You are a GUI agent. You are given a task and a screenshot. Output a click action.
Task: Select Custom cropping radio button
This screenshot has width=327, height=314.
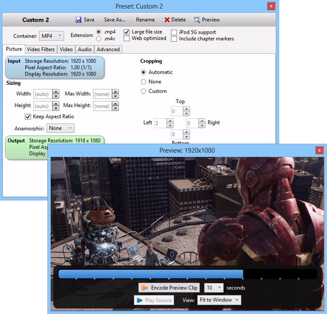143,91
